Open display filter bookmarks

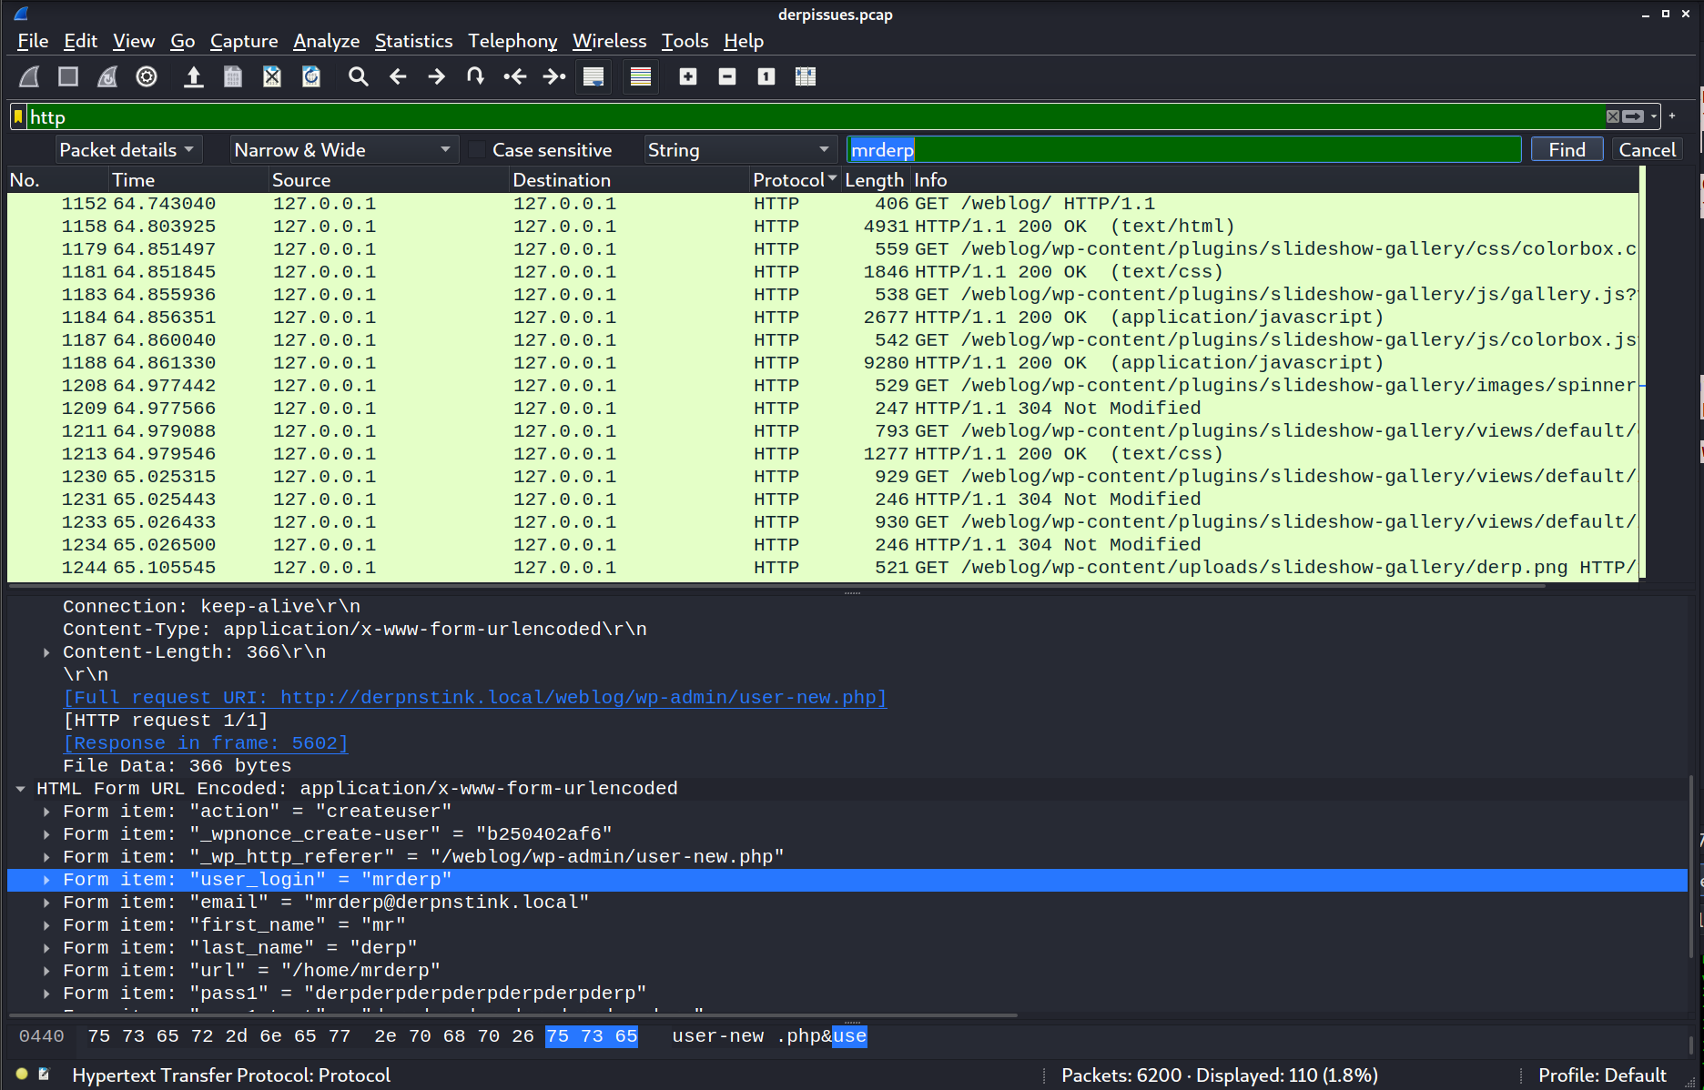[x=18, y=116]
